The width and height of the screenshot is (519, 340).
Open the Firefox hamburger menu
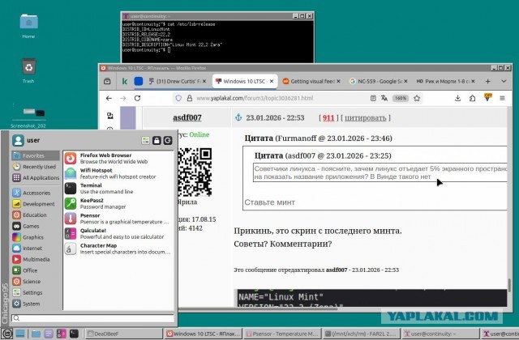(502, 98)
